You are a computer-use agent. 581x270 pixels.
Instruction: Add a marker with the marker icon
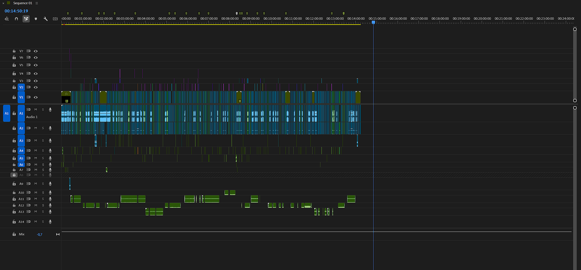(x=35, y=18)
